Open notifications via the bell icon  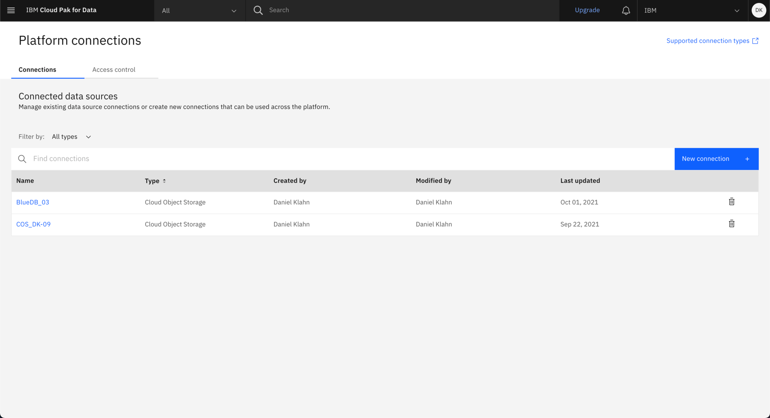(x=625, y=10)
